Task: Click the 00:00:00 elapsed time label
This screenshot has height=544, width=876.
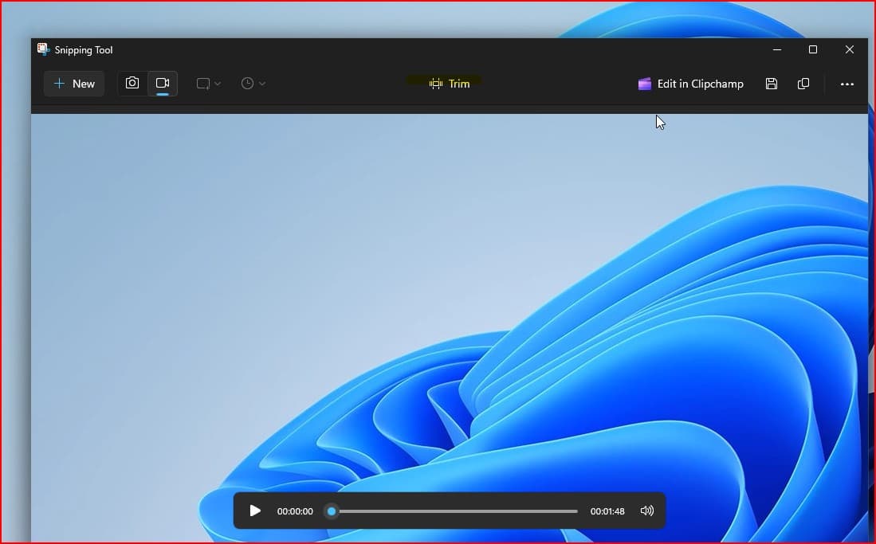Action: 295,511
